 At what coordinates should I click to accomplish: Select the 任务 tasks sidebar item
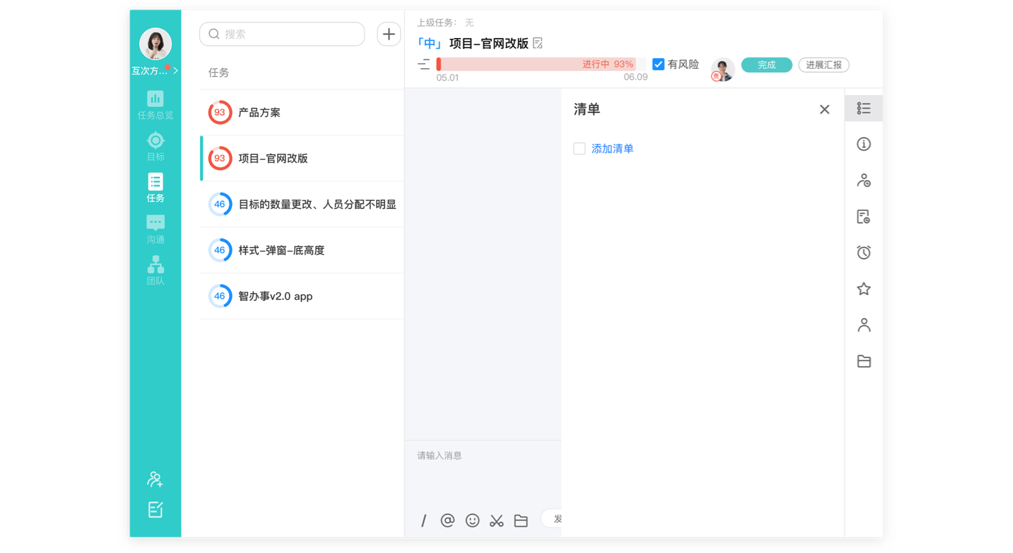155,187
